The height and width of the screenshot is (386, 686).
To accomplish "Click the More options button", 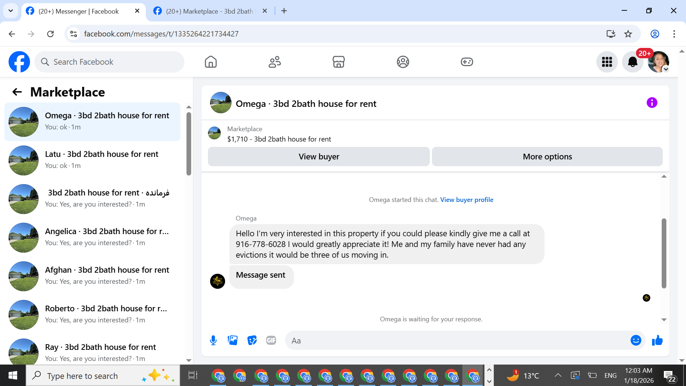I will [x=547, y=157].
